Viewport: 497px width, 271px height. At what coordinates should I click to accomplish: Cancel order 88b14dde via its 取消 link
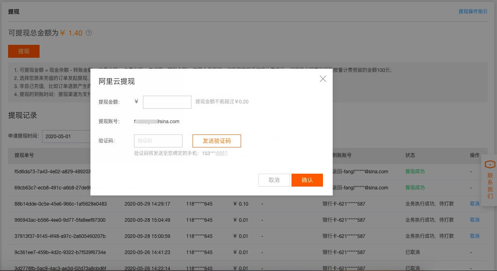474,204
